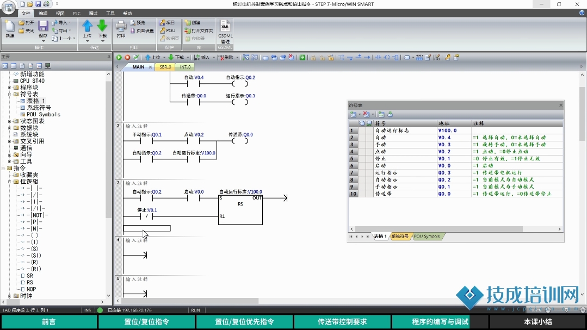Collapse the 位逻辑 instruction folder
The height and width of the screenshot is (330, 587).
coord(9,182)
